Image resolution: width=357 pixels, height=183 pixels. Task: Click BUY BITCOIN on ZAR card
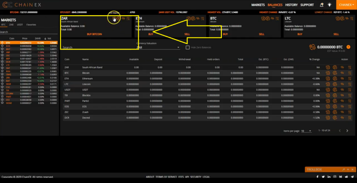[94, 34]
